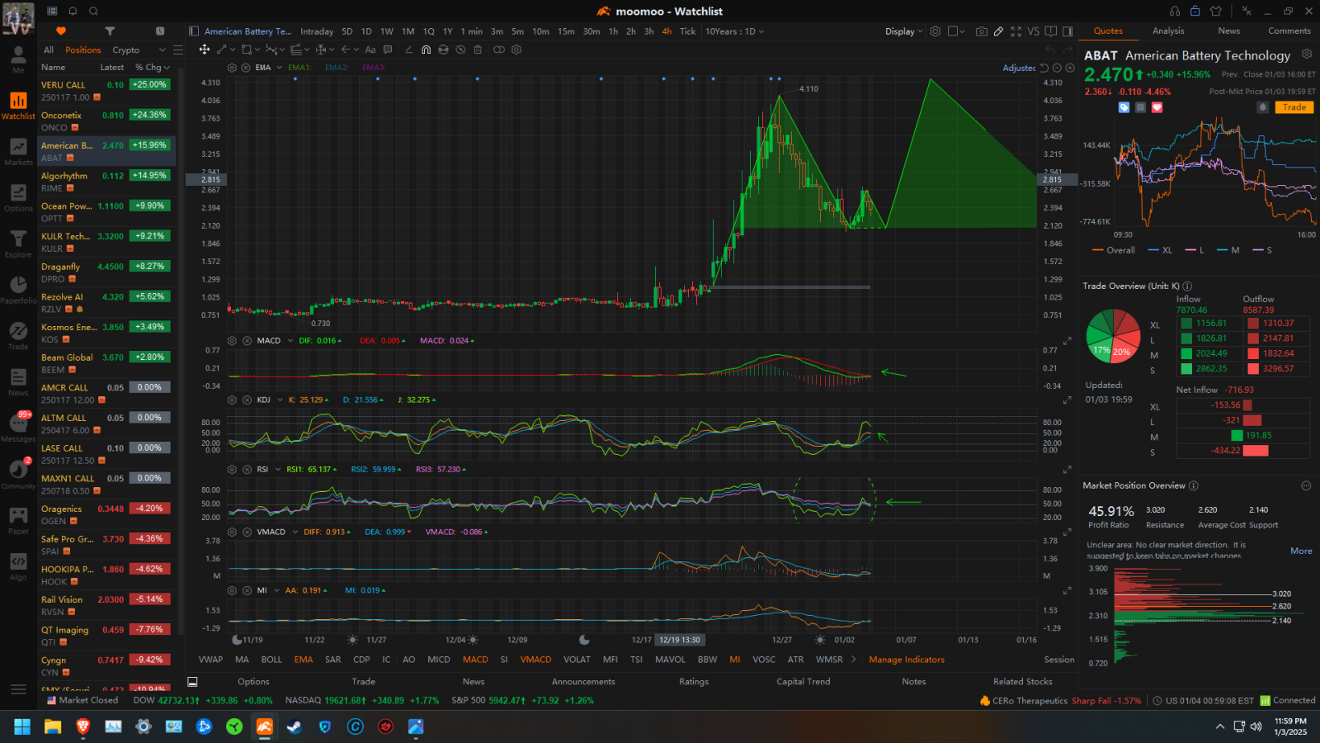
Task: Expand the EMA indicator dropdown
Action: [x=280, y=68]
